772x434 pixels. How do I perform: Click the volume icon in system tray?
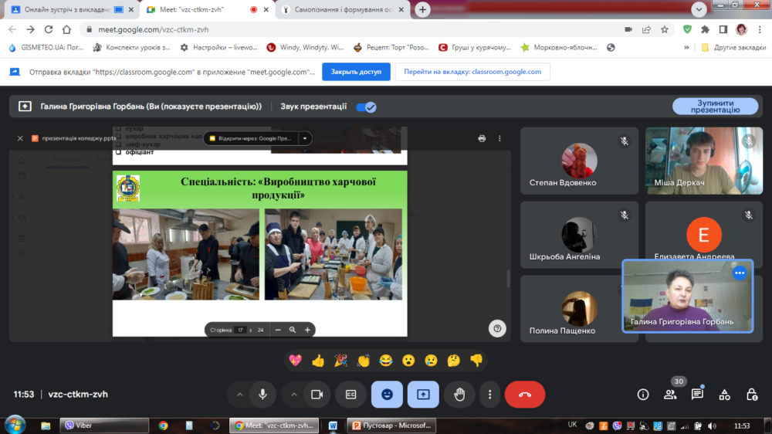click(712, 426)
